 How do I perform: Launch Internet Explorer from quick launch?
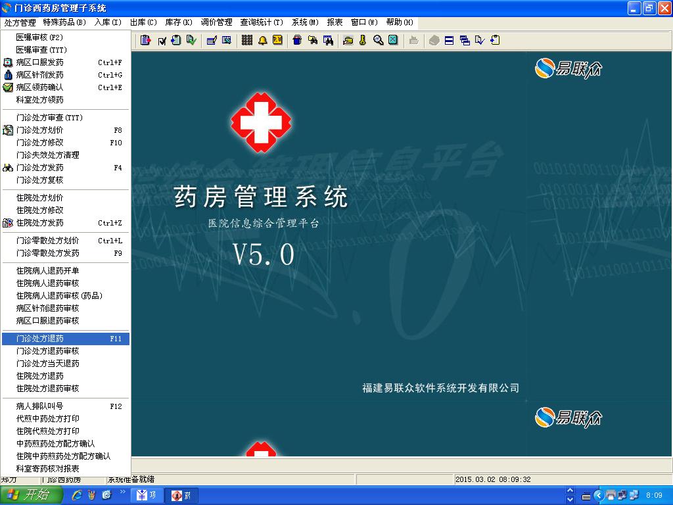(77, 495)
